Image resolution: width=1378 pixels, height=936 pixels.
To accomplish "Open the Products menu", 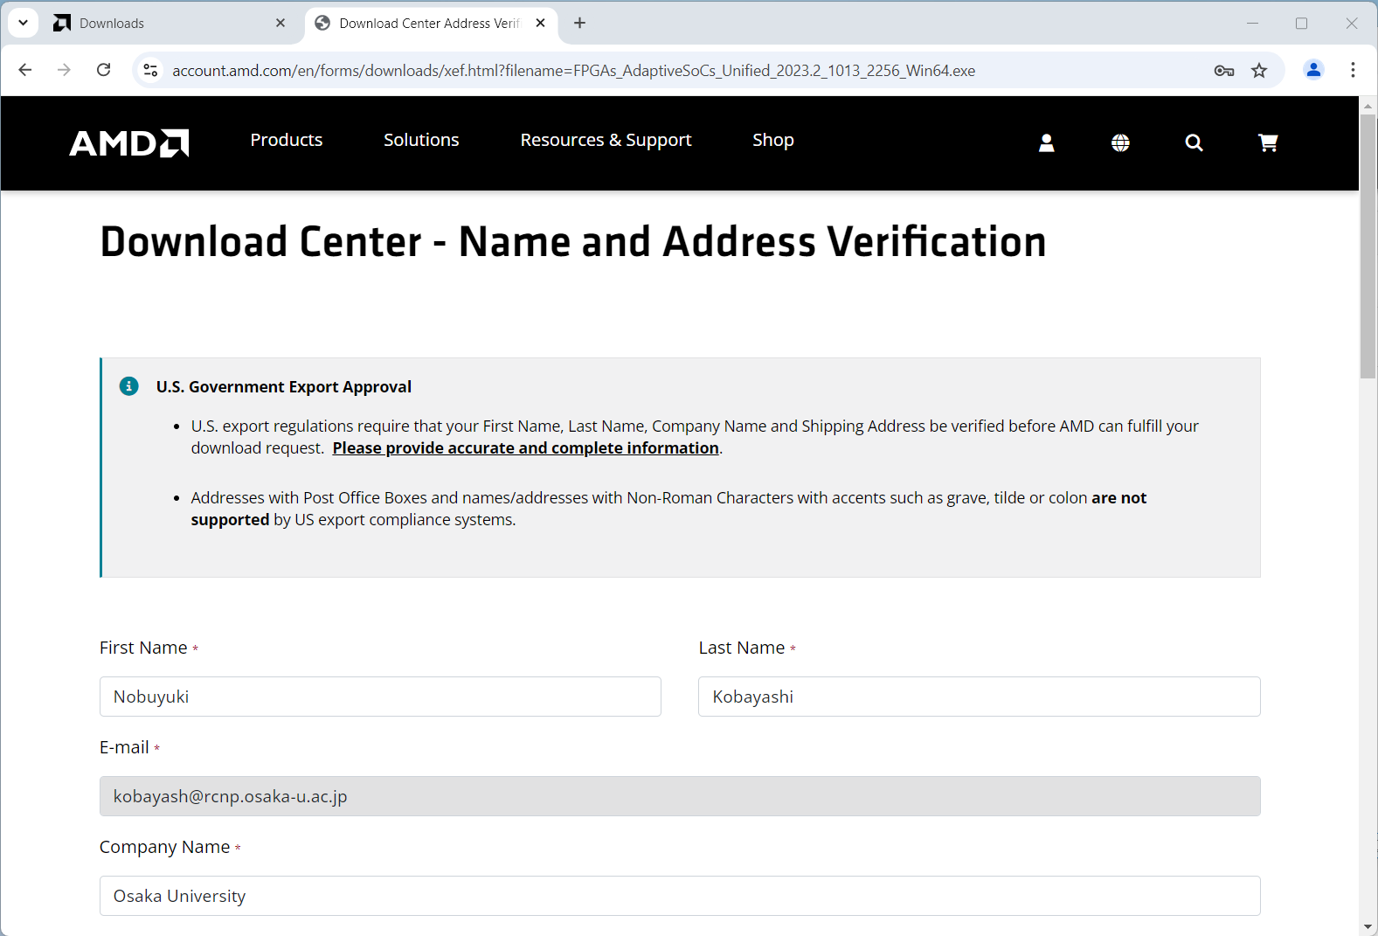I will pos(286,140).
